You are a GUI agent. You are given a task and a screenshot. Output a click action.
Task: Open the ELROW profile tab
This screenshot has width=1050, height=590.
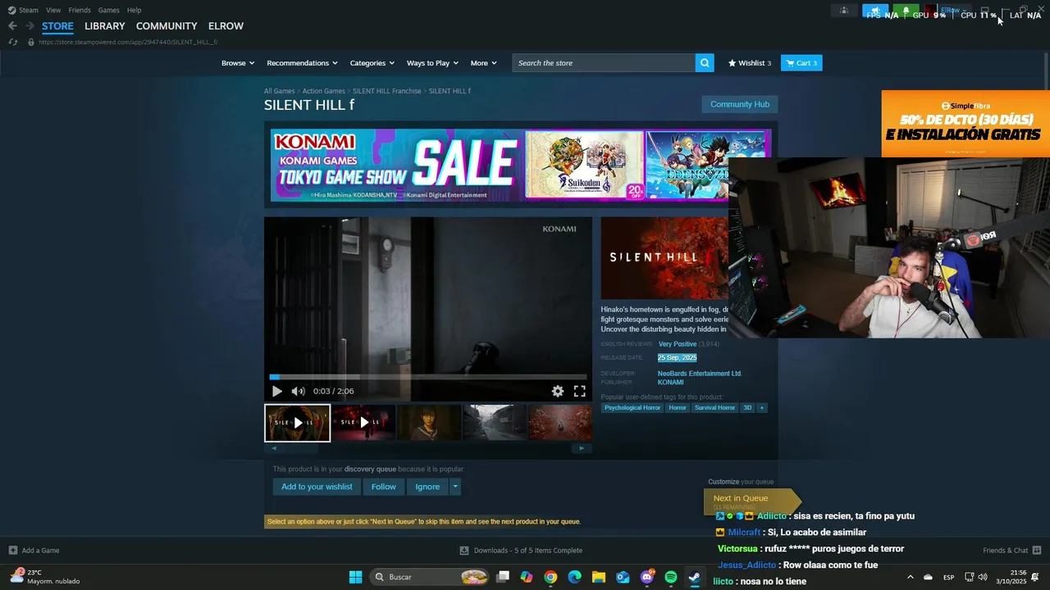[226, 26]
